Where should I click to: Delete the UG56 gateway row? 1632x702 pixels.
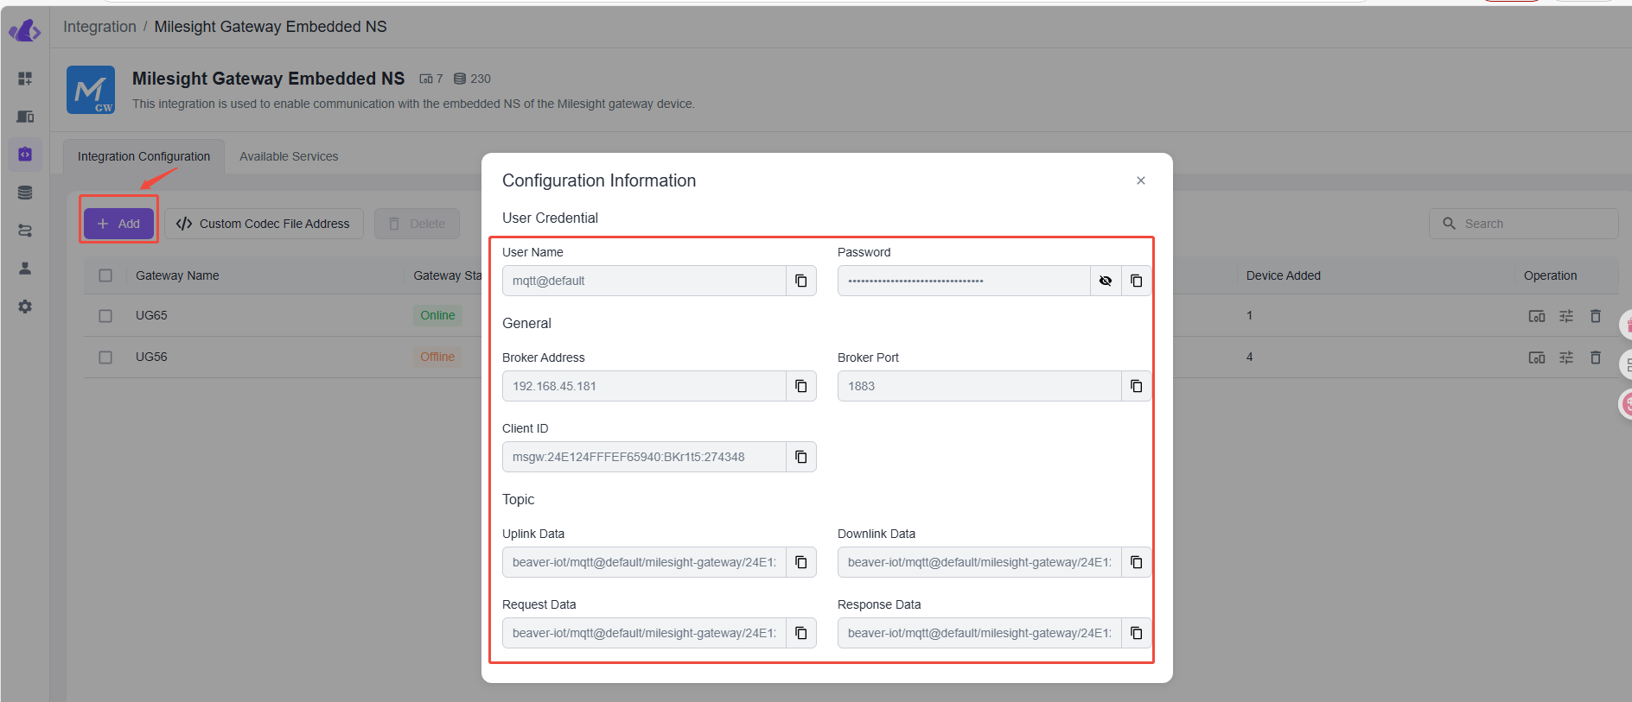[1596, 357]
